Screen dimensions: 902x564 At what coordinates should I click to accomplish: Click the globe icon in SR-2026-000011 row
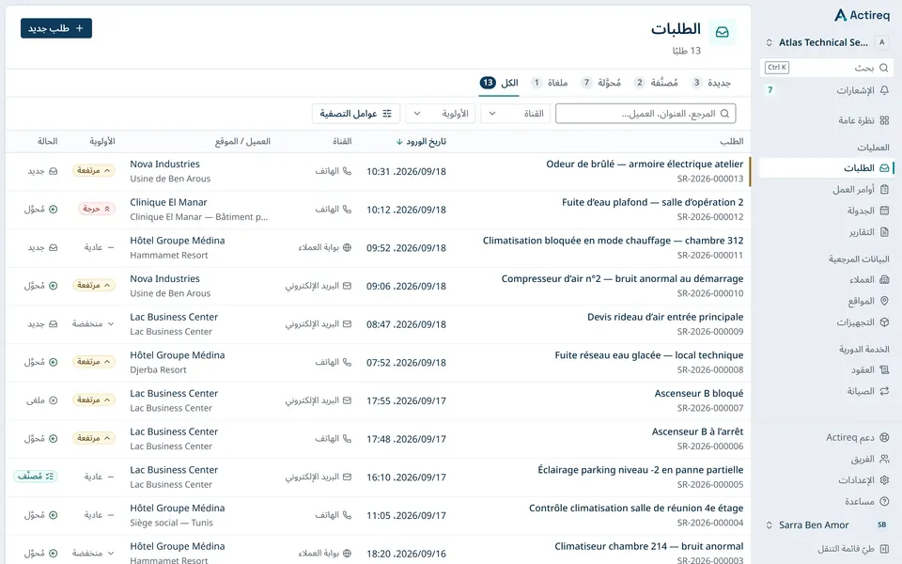pos(347,247)
